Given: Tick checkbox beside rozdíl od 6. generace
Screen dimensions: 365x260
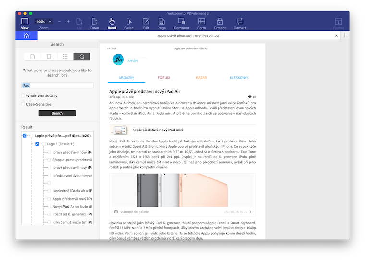Looking at the screenshot, I should pyautogui.click(x=49, y=214).
